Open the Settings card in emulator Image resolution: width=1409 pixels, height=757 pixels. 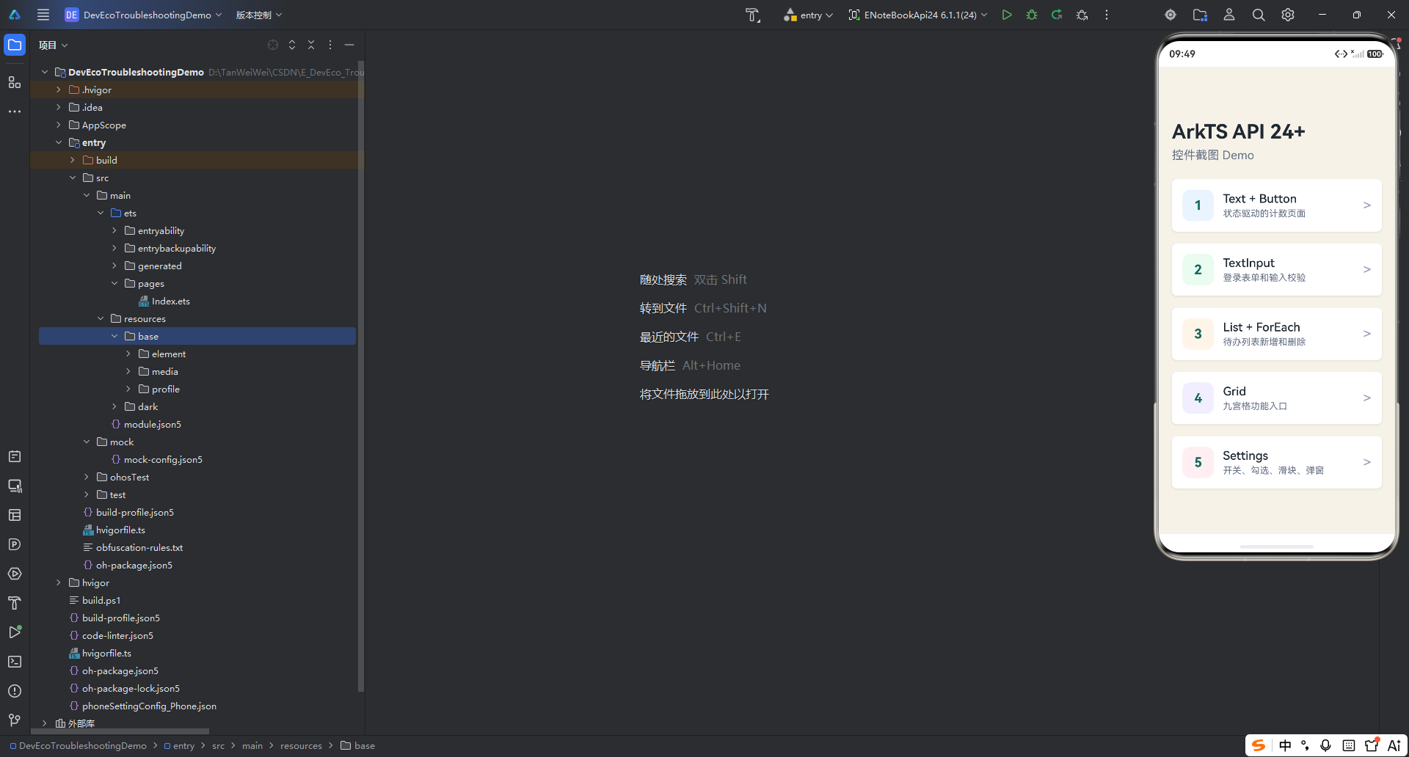1276,462
